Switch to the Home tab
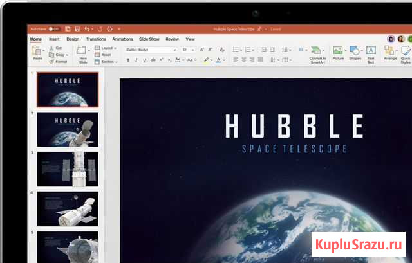Screen dimensions: 412x263 coord(36,39)
